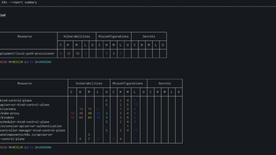
Task: Click the '19' critical vulnerabilities value for kube-proxy
Action: (x=72, y=113)
